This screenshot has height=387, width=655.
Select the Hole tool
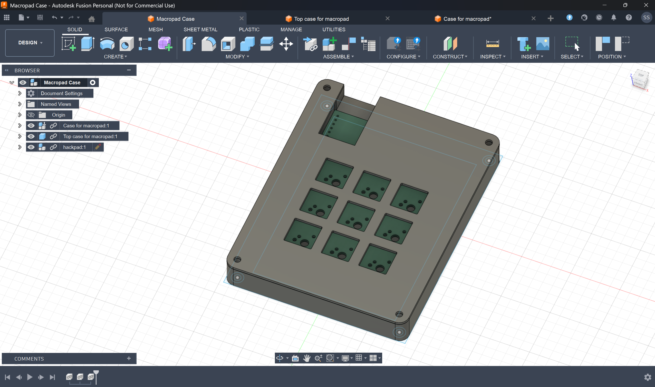pyautogui.click(x=126, y=44)
